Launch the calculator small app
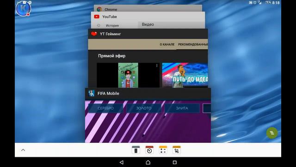Image resolution: width=296 pixels, height=167 pixels. tap(163, 150)
